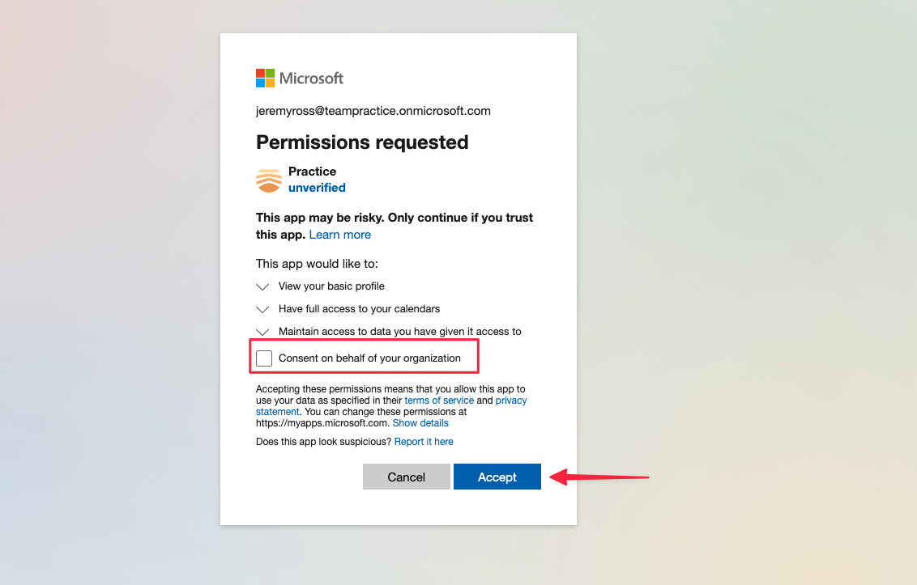917x585 pixels.
Task: Click View your basic profile text
Action: [331, 286]
